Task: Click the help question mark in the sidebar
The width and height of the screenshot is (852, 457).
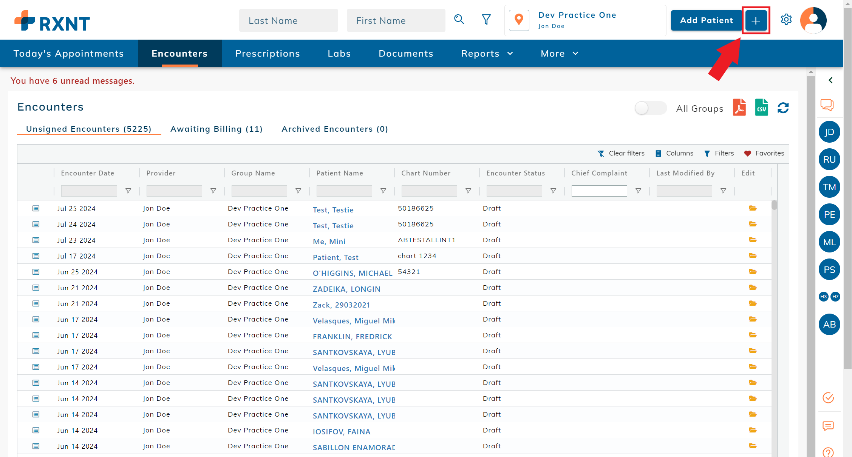Action: [827, 451]
